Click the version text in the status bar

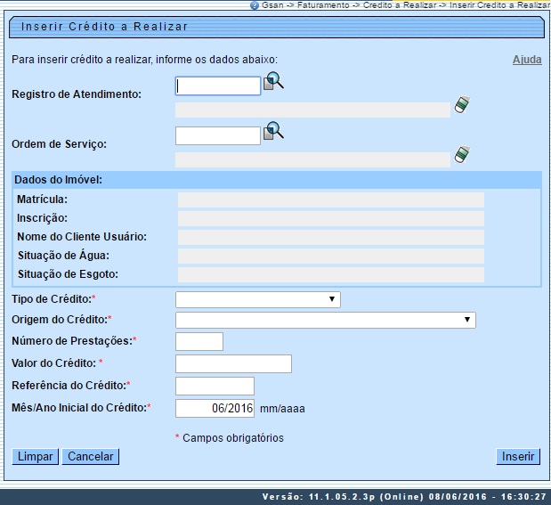[404, 497]
